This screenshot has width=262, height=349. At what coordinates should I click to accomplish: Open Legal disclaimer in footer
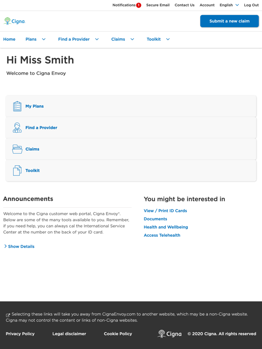pyautogui.click(x=69, y=334)
